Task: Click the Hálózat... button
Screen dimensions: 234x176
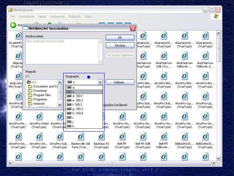Action: pos(120,83)
